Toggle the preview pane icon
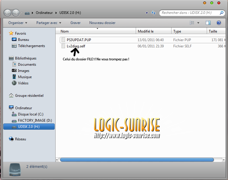The height and width of the screenshot is (180, 228). (208, 23)
